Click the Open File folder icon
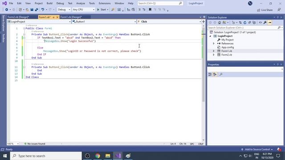Image resolution: width=285 pixels, height=160 pixels. point(27,10)
